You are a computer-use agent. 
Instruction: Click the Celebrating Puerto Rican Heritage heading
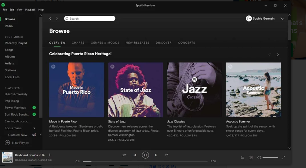click(80, 54)
